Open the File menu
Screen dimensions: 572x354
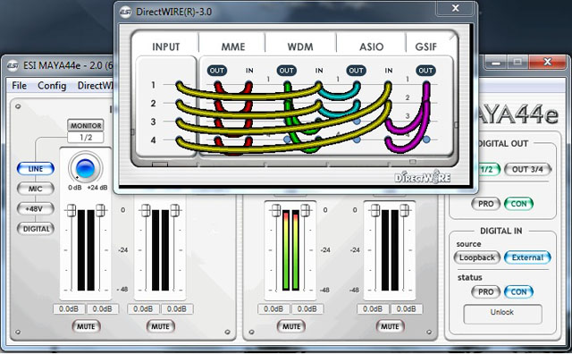coord(19,86)
